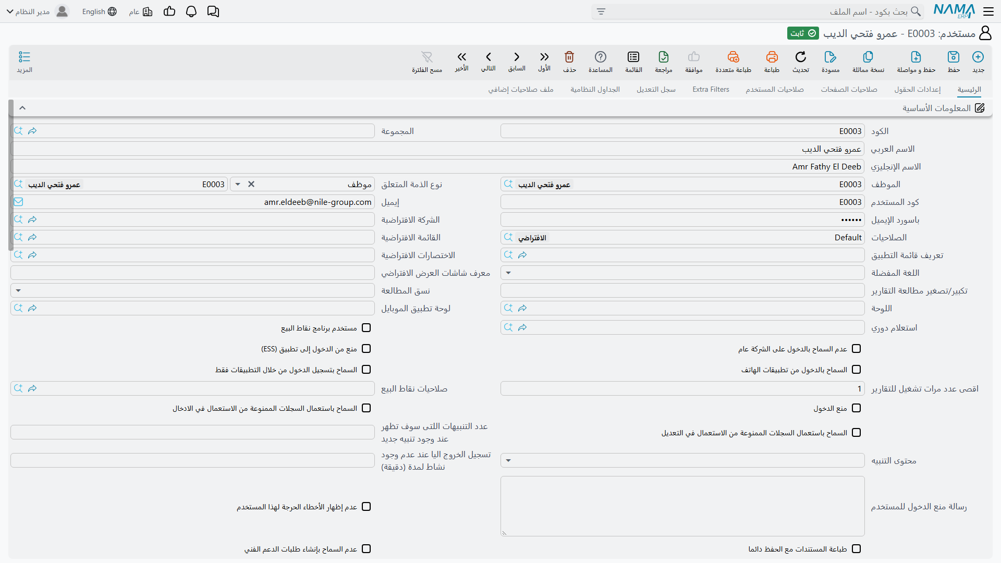Switch language to English
This screenshot has height=563, width=1001.
(100, 11)
